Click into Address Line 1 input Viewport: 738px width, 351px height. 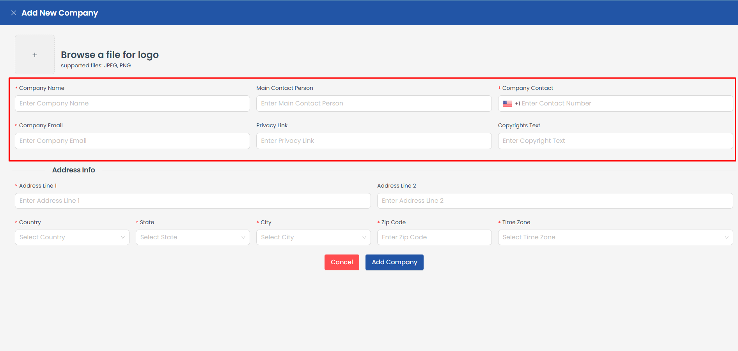[x=193, y=201]
